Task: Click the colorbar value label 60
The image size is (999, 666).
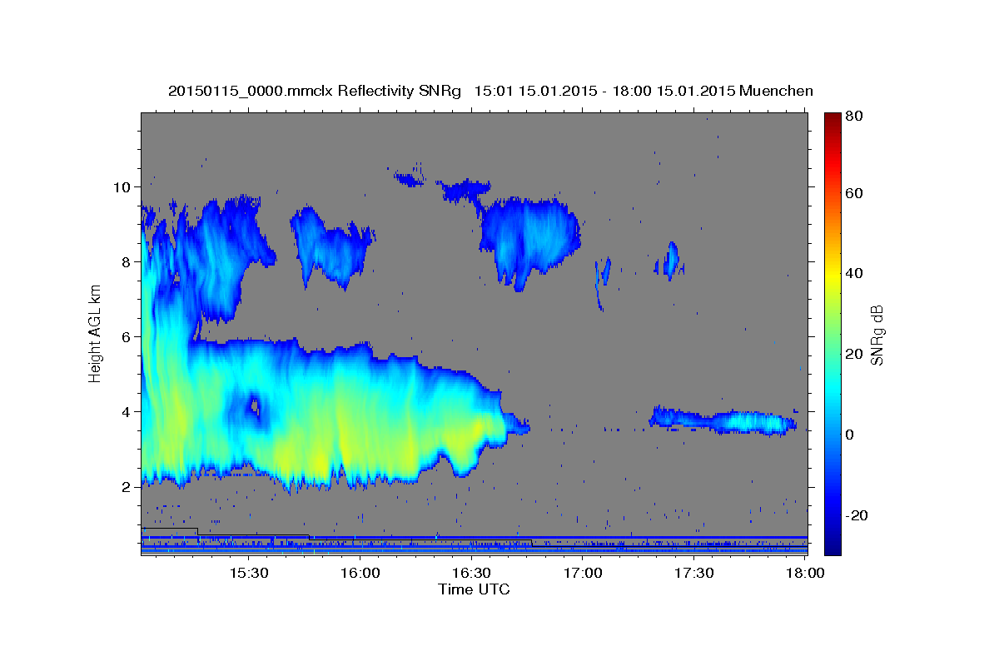Action: (853, 193)
